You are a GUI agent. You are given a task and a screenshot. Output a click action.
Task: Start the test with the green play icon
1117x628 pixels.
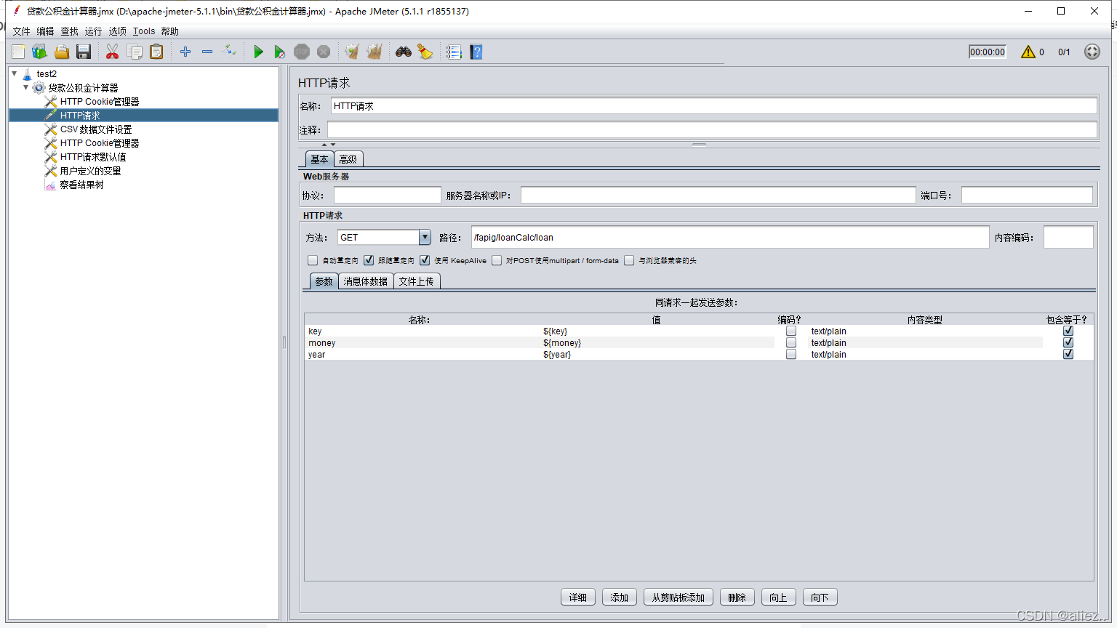[x=258, y=52]
